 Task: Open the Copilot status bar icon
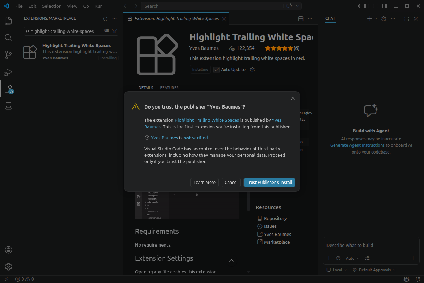coord(407,279)
